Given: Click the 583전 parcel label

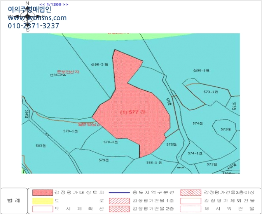Looking at the screenshot, I should (40, 146).
